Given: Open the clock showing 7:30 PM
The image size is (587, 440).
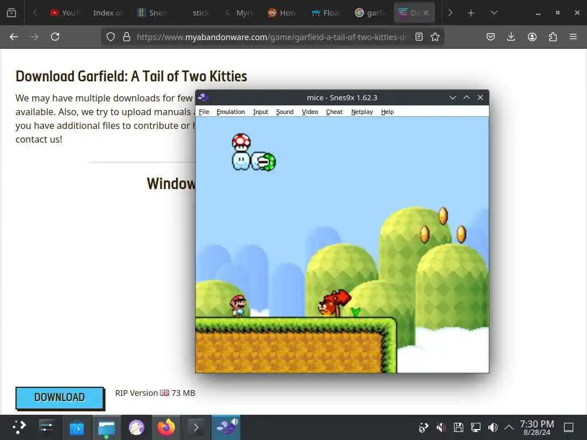Looking at the screenshot, I should 537,427.
